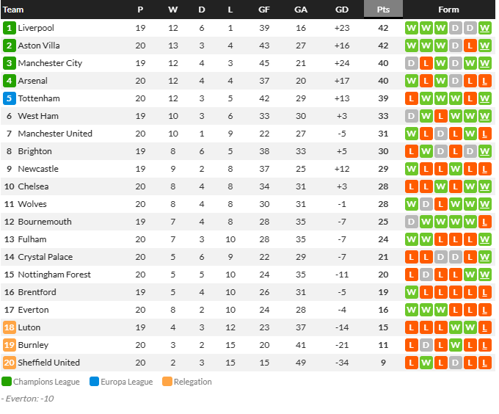Sort table by the GD column header

pyautogui.click(x=342, y=10)
